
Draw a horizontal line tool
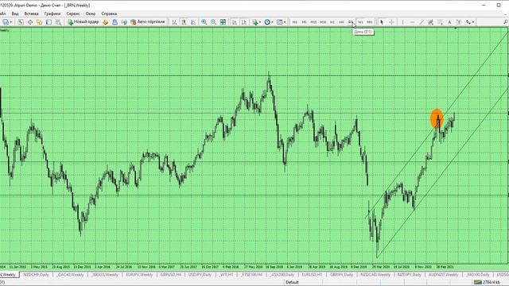tap(412, 22)
